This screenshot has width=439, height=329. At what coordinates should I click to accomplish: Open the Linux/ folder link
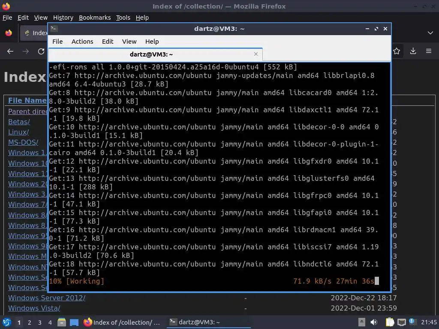[x=18, y=132]
